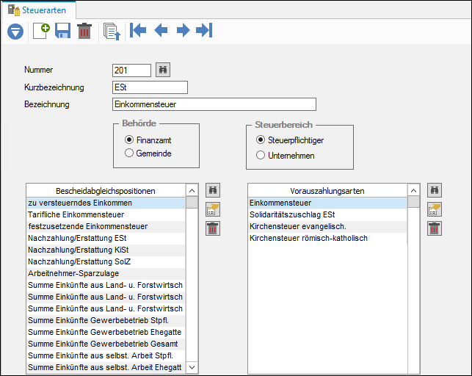Viewport: 472px width, 376px height.
Task: Search Bescheidabgleichspositionen with binoculars icon
Action: coord(213,190)
